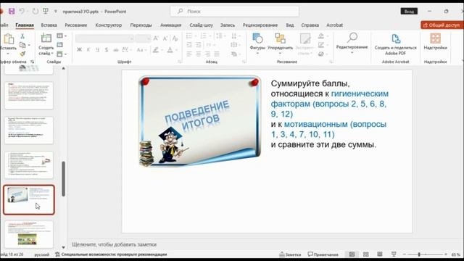Image resolution: width=464 pixels, height=261 pixels.
Task: Select the currently highlighted slide thumbnail
Action: coord(29,200)
